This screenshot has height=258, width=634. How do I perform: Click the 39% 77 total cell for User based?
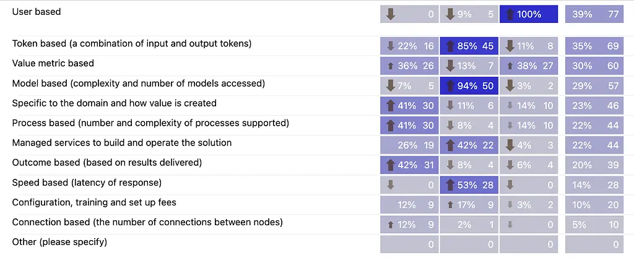pyautogui.click(x=595, y=14)
